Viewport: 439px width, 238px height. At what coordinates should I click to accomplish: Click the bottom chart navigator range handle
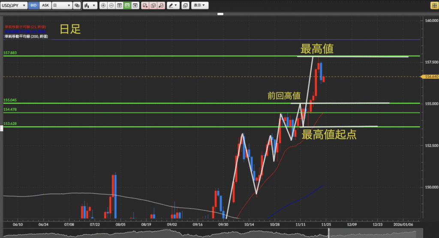pyautogui.click(x=329, y=233)
